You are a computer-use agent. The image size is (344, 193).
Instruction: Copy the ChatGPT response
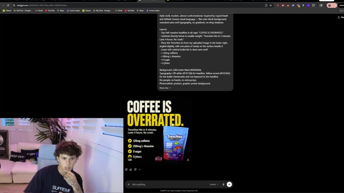126,169
